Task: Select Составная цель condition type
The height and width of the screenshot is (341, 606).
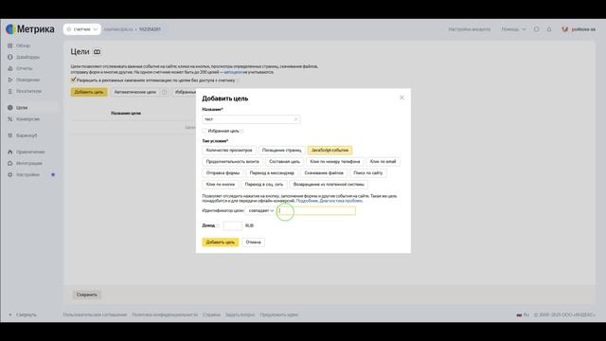Action: (x=284, y=162)
